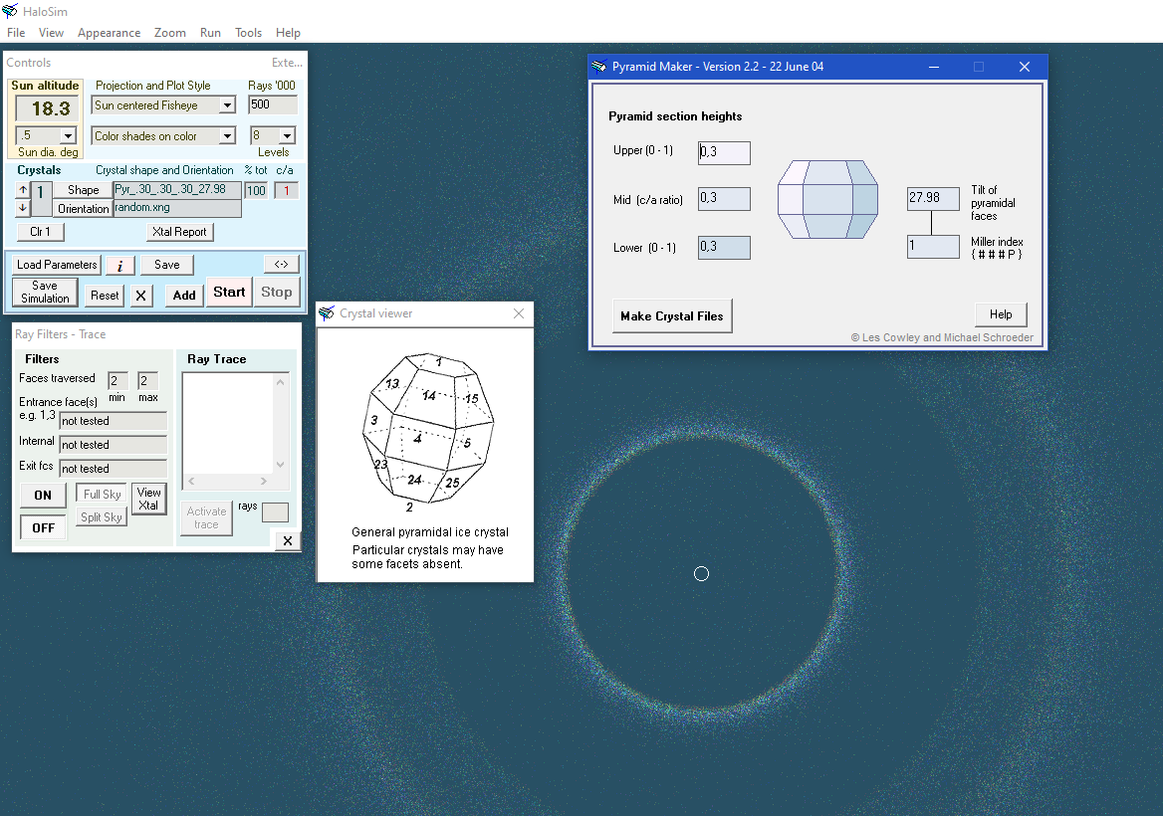Click the <-> expand panel button
This screenshot has height=816, width=1163.
point(281,265)
